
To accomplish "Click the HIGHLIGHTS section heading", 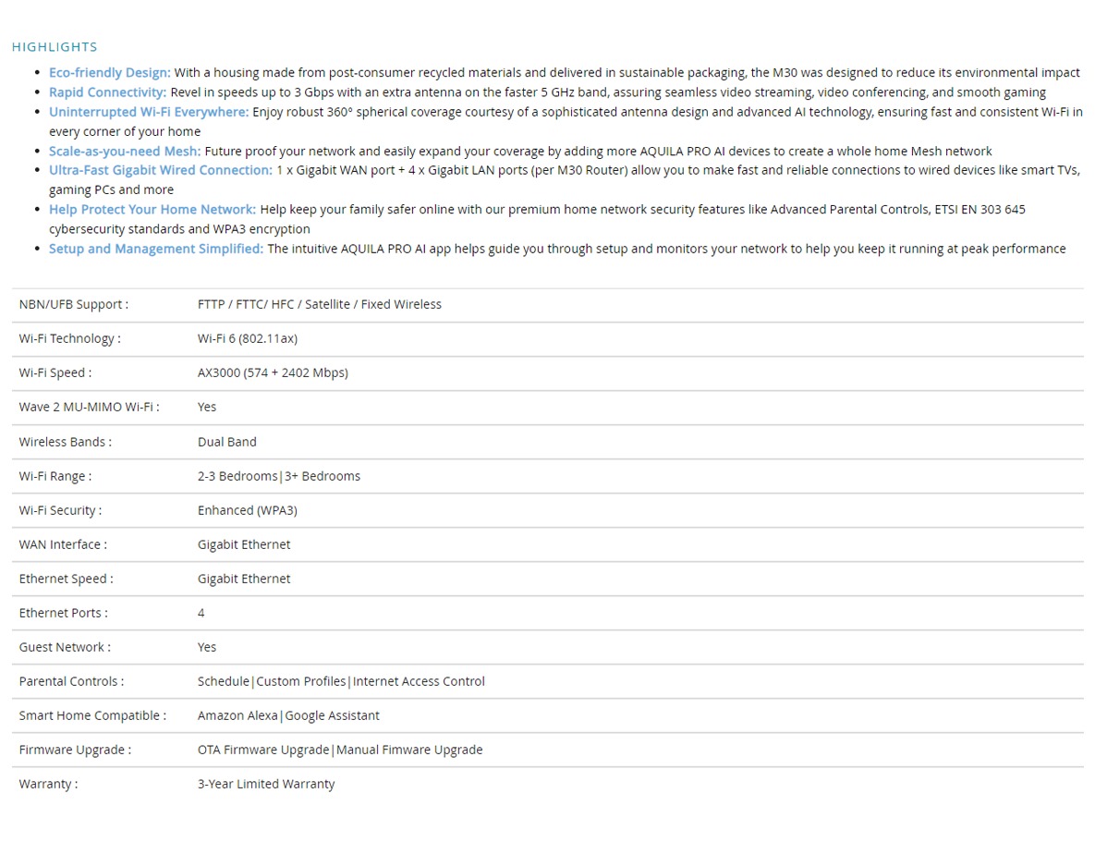I will click(55, 47).
